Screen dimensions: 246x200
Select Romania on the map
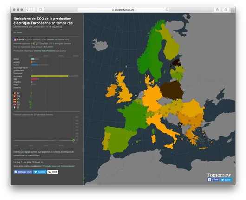[193, 108]
